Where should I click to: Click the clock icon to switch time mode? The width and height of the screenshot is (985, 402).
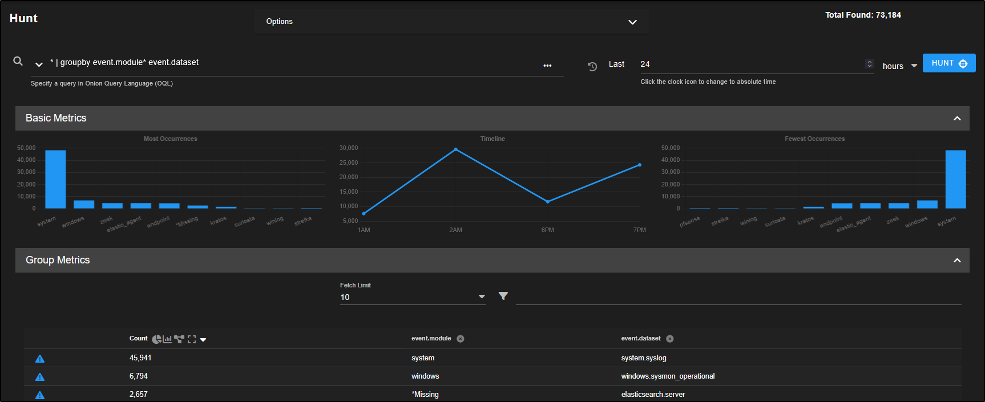(x=592, y=66)
